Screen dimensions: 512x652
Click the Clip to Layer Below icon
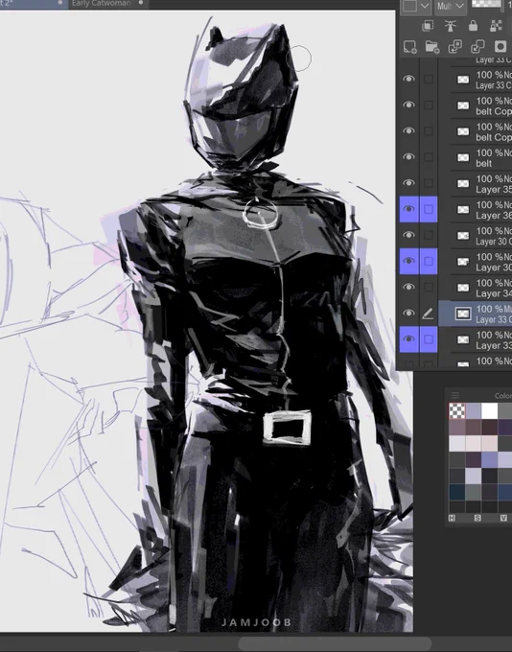point(428,26)
